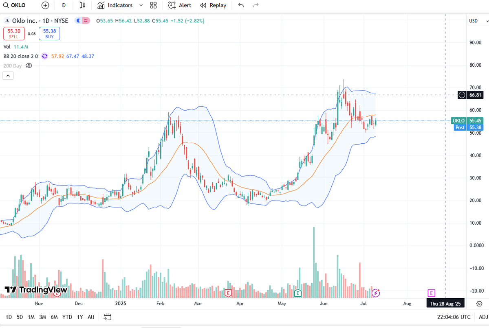Set range to YTD
Screen dimensions: 489x328
67,317
